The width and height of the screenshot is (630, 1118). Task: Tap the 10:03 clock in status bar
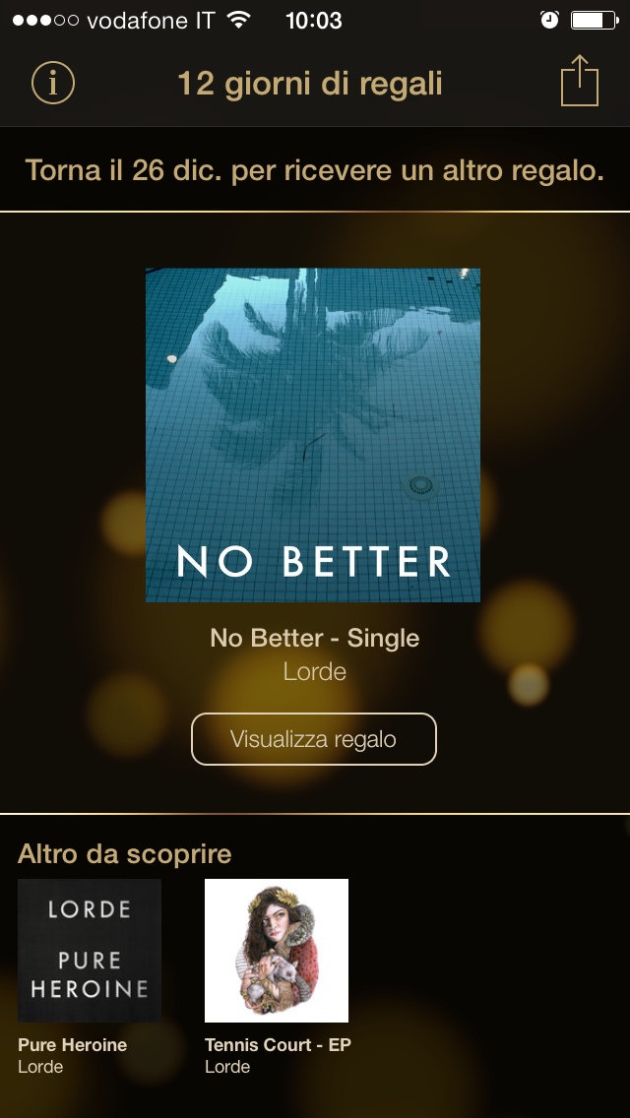314,20
